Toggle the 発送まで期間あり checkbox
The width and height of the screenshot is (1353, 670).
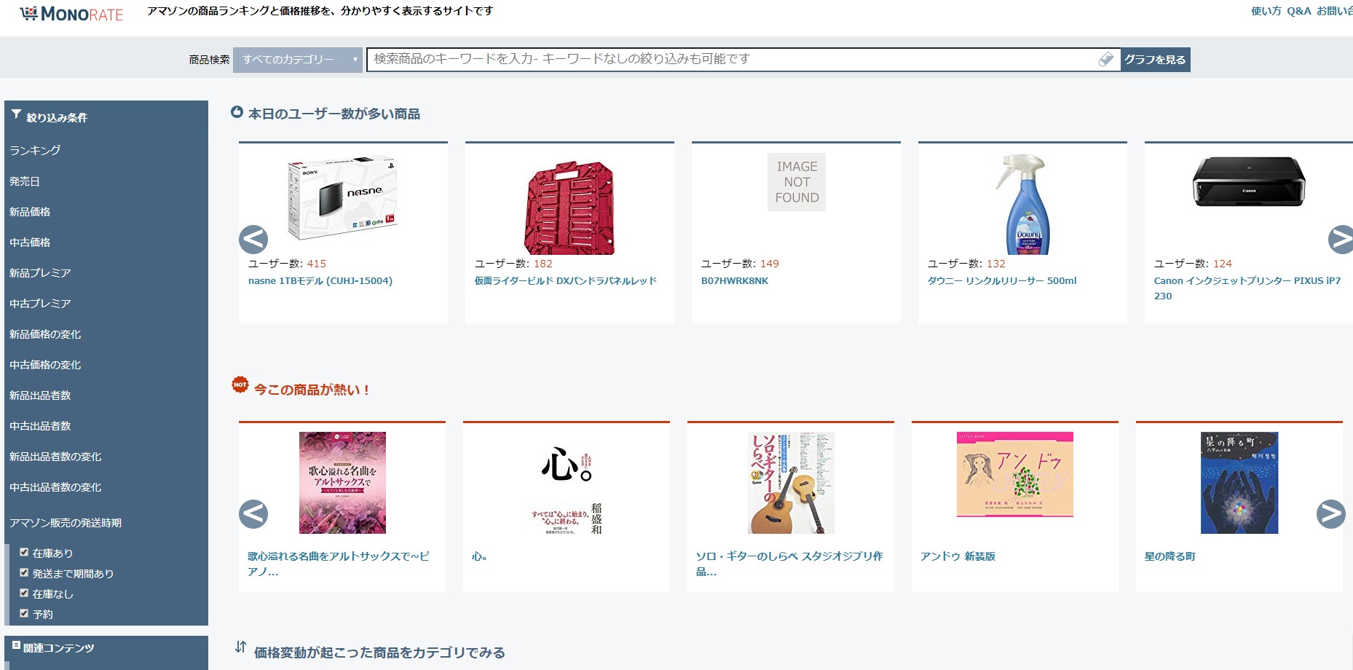coord(24,572)
